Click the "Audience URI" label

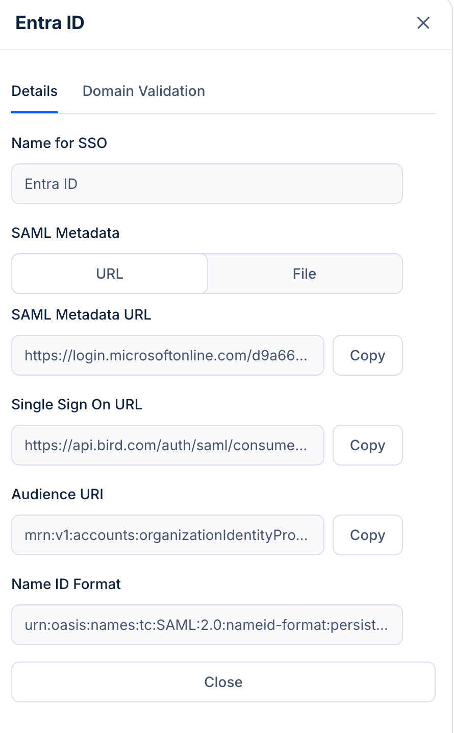(58, 494)
